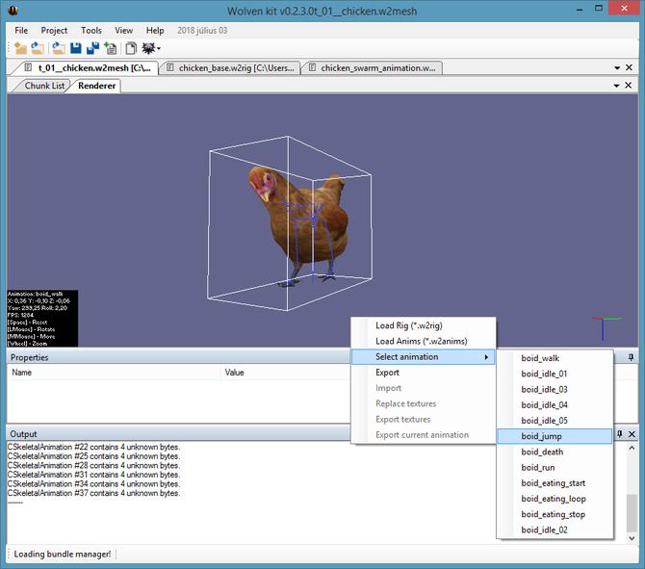The width and height of the screenshot is (645, 569).
Task: Click the '2018 július 03' date label
Action: point(202,31)
